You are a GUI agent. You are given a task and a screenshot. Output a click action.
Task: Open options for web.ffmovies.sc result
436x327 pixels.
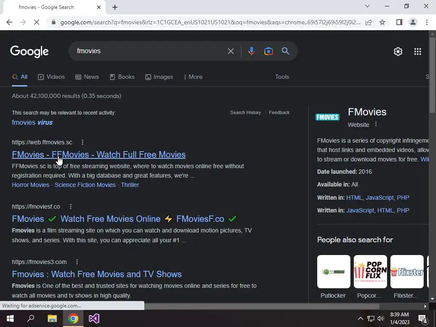click(x=83, y=142)
